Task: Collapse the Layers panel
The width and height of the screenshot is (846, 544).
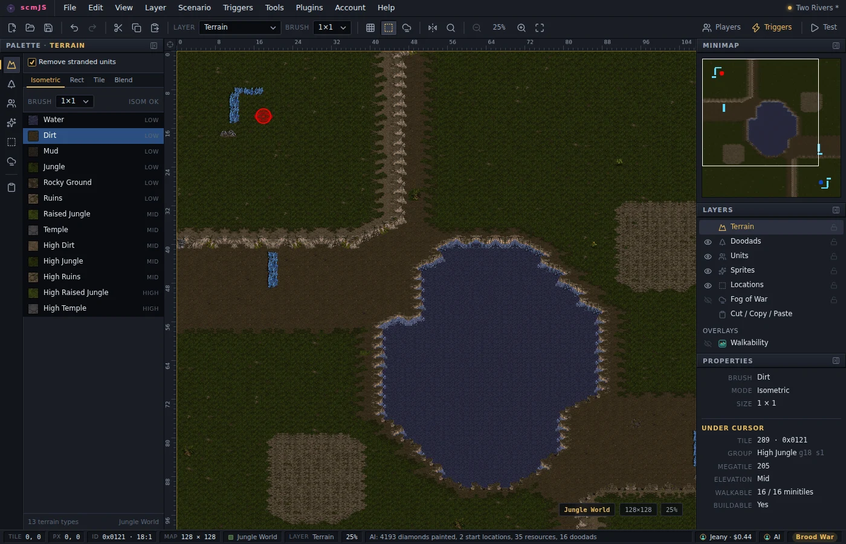Action: coord(836,210)
